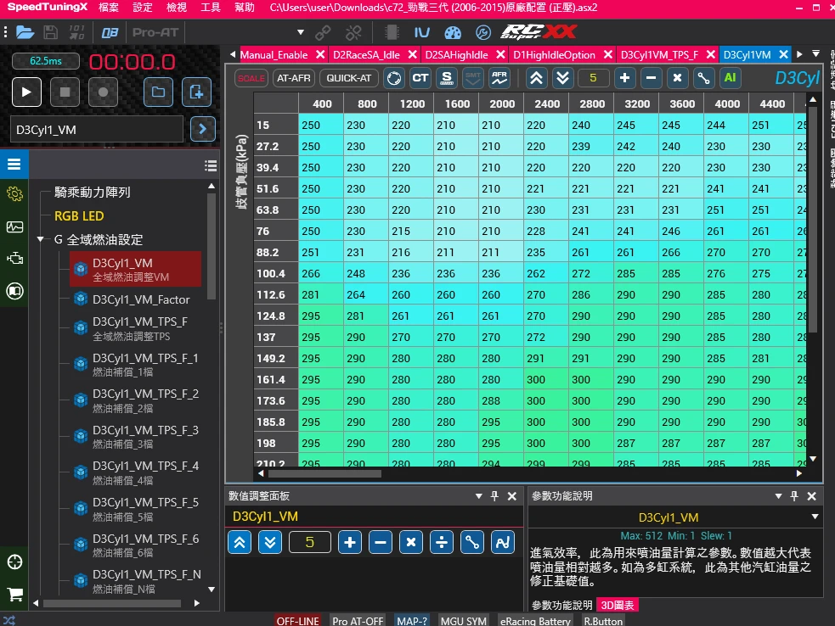Increase values with double up arrow in map toolbar
Screen dimensions: 835x626
(x=536, y=78)
